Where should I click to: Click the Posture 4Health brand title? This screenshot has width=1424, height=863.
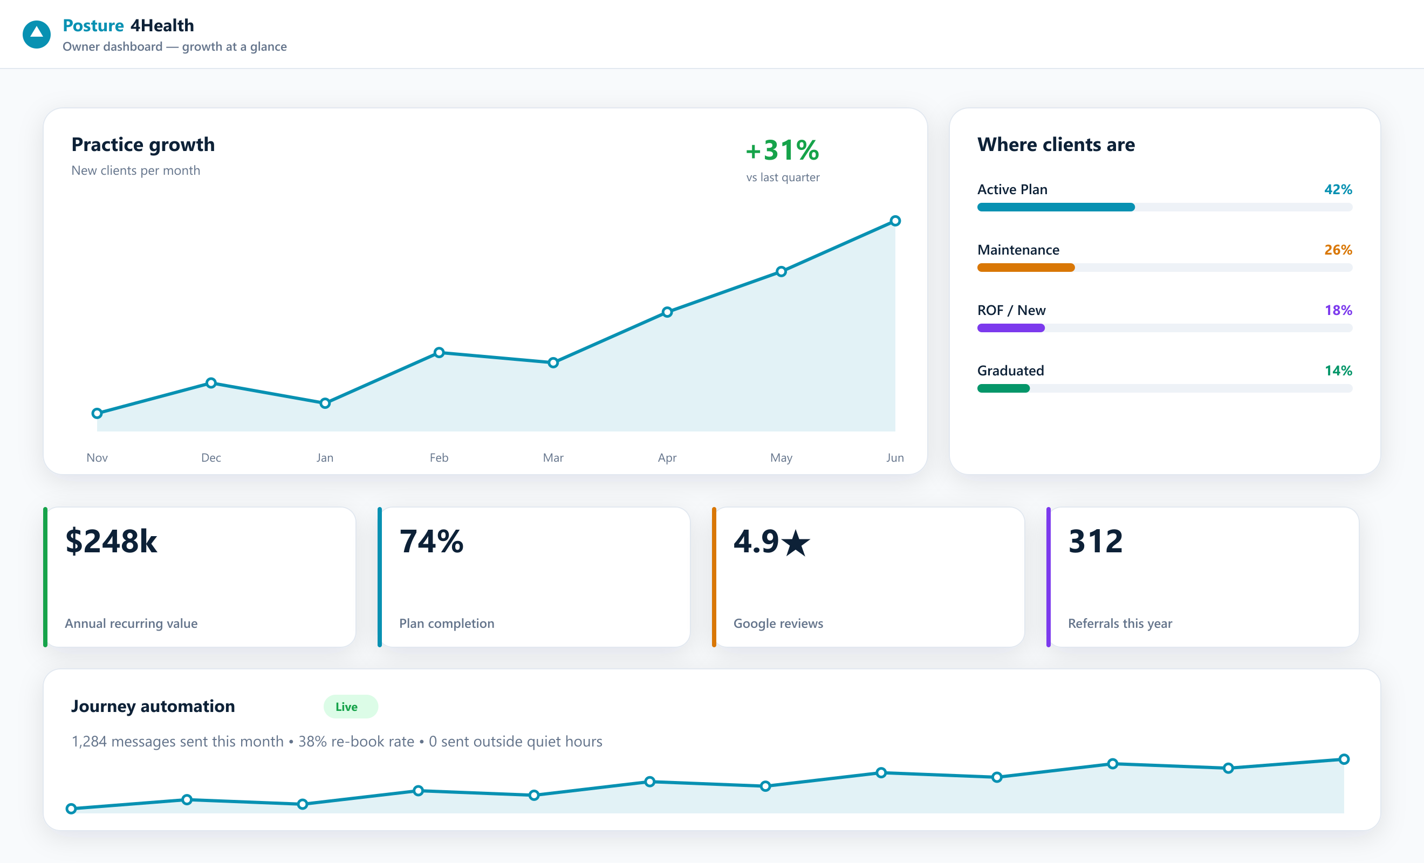pos(128,25)
